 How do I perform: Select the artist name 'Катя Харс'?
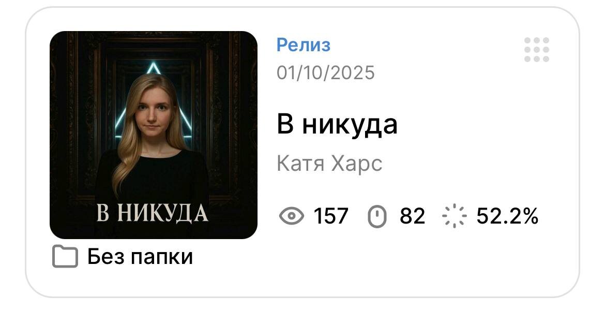329,164
